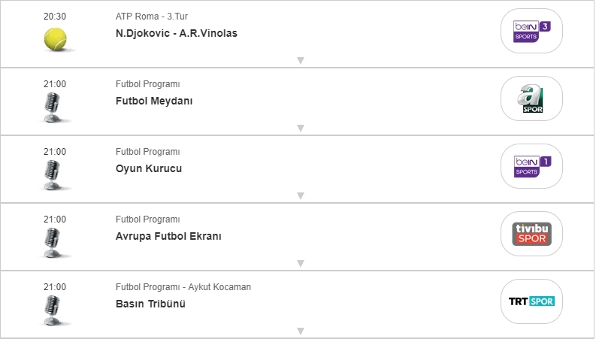Click the microphone icon beside Oyun Kurucu
This screenshot has height=339, width=596.
(x=53, y=174)
